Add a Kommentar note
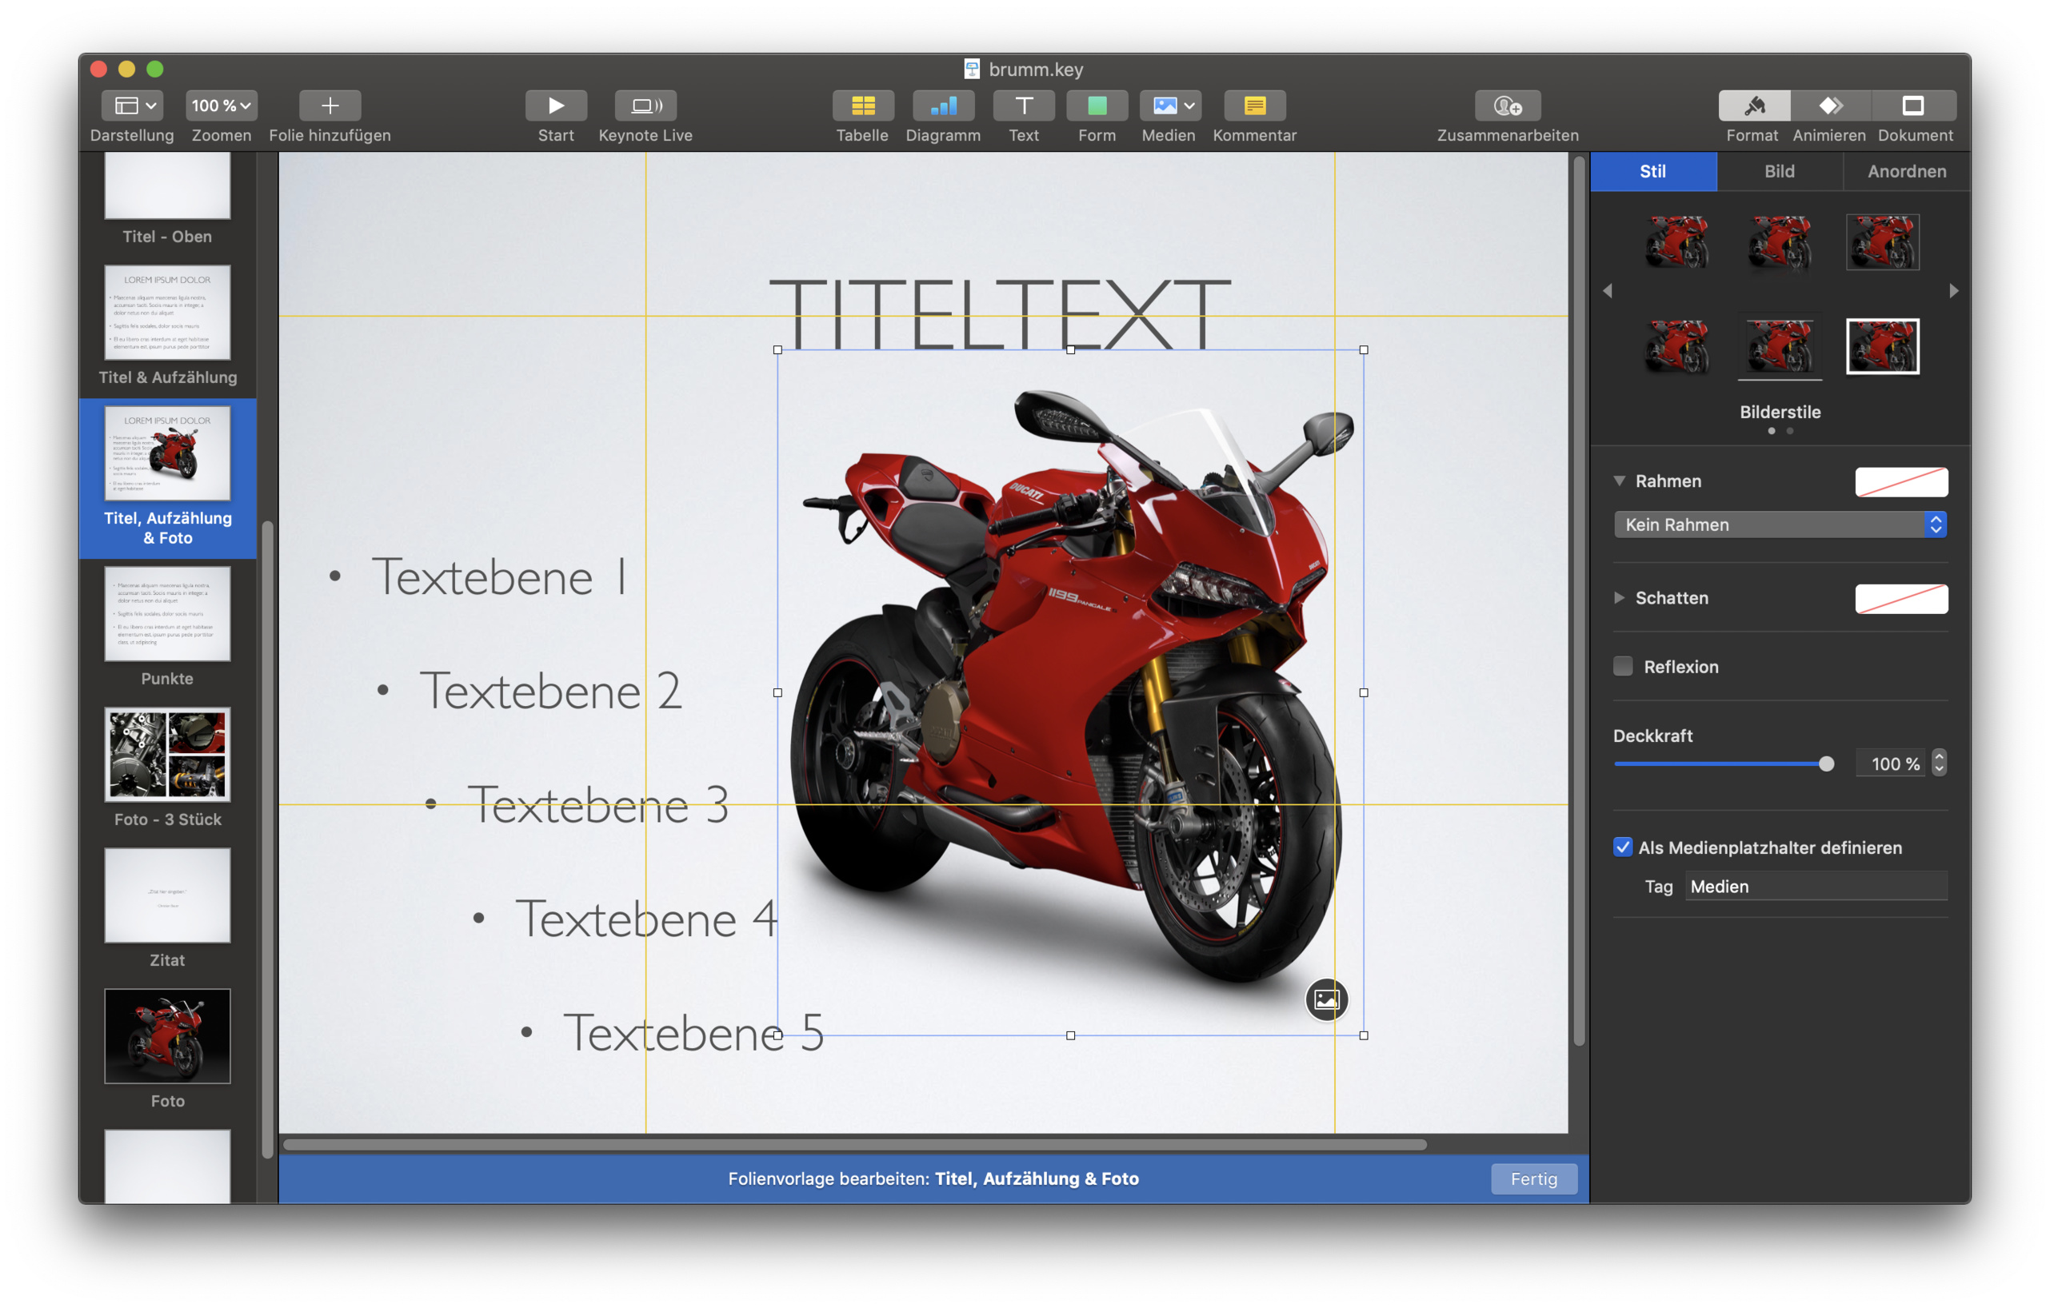This screenshot has height=1308, width=2050. [x=1254, y=106]
